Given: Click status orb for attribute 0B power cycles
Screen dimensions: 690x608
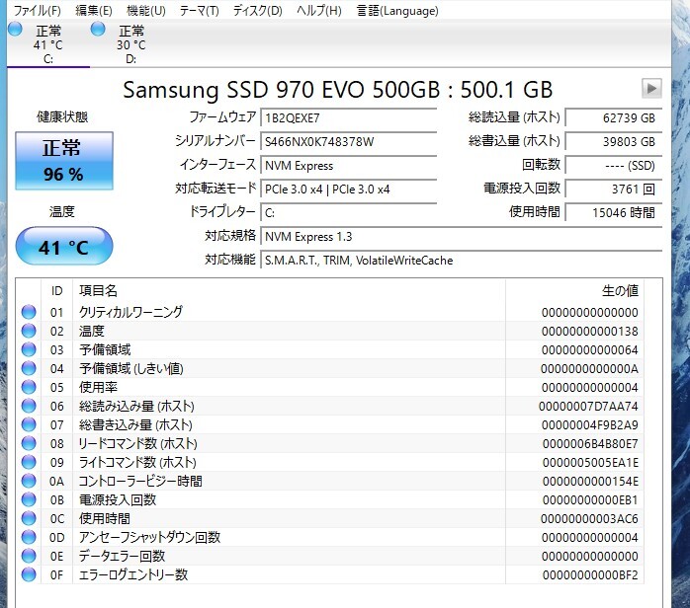Looking at the screenshot, I should click(x=29, y=499).
